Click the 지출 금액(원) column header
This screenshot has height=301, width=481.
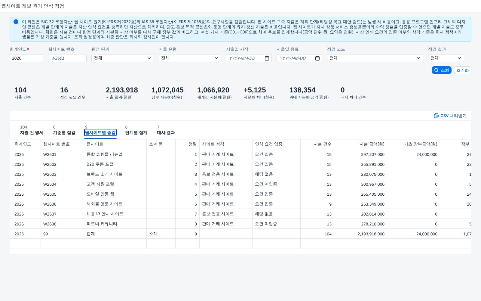(360, 144)
